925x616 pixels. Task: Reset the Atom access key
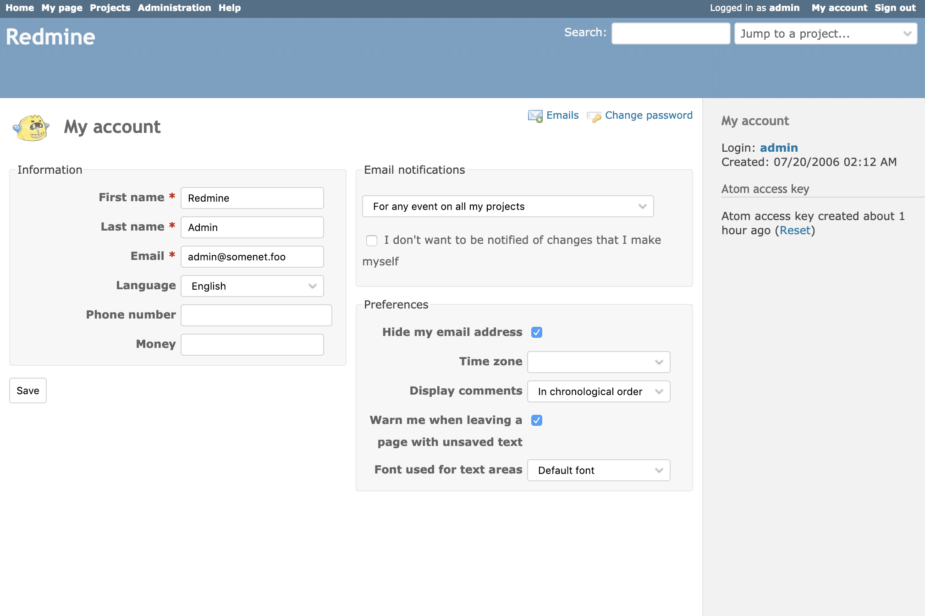pyautogui.click(x=795, y=231)
